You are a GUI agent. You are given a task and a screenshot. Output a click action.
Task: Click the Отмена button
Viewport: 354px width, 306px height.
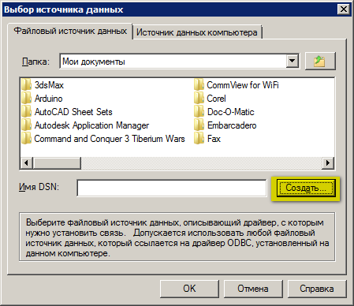point(253,289)
